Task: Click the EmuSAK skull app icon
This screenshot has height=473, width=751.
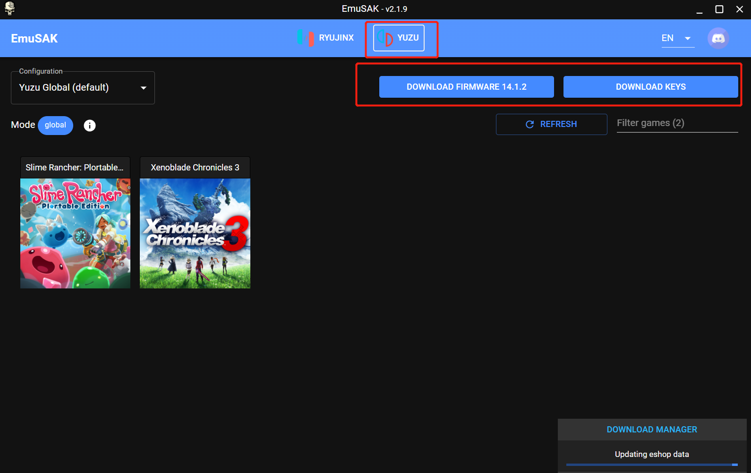Action: [x=9, y=8]
